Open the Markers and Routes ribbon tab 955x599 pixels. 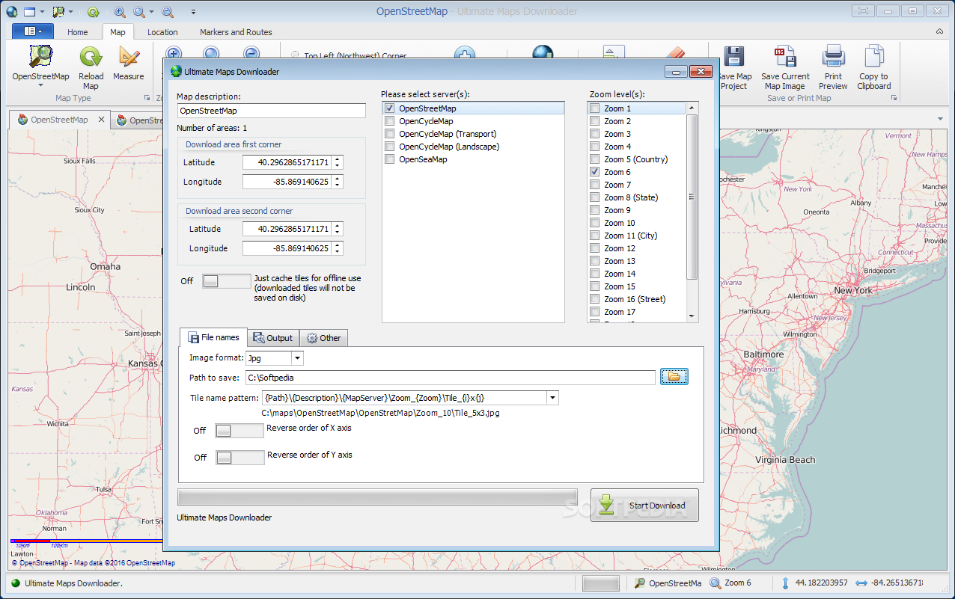click(236, 32)
